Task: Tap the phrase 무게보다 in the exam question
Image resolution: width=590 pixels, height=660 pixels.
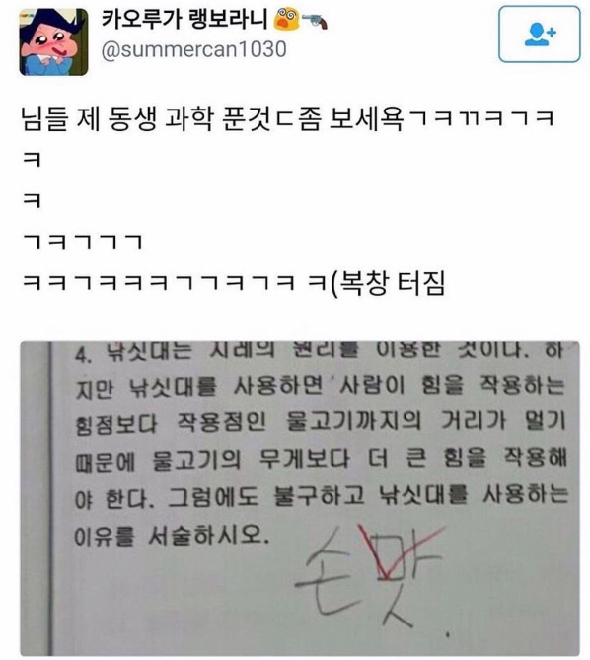Action: [x=304, y=459]
